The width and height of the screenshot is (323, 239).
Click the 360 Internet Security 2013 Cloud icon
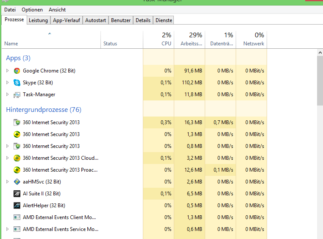(17, 158)
